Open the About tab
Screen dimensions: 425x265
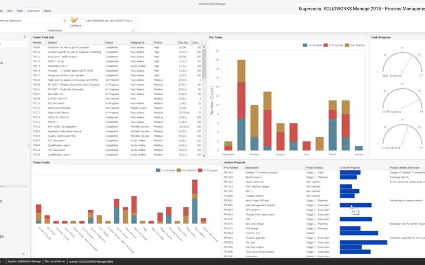point(48,11)
